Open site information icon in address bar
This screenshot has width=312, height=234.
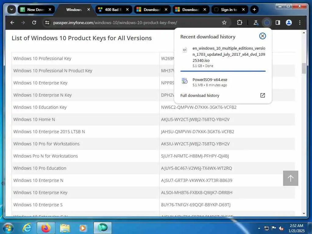click(47, 23)
